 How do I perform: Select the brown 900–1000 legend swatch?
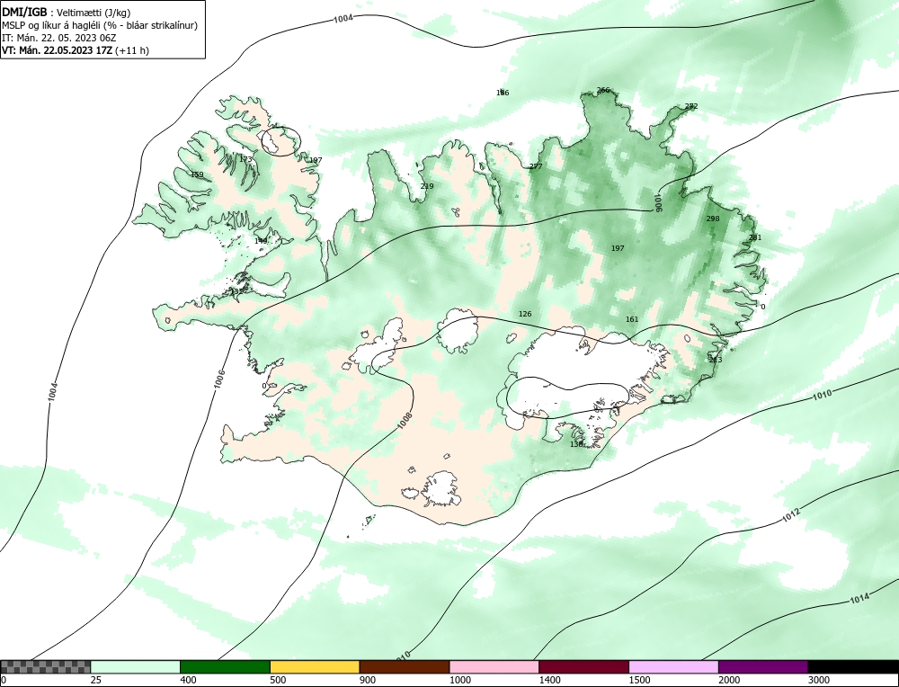(x=405, y=667)
